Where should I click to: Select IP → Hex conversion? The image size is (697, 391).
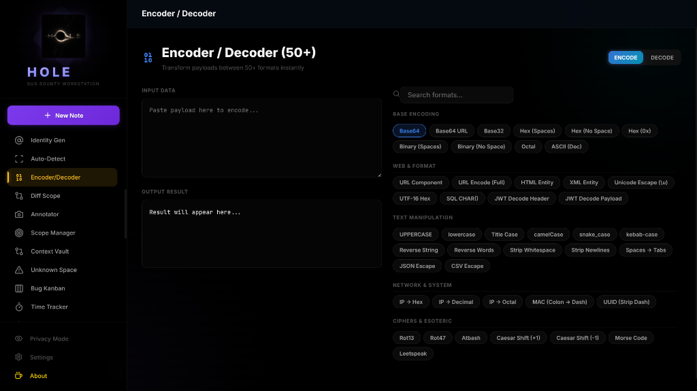pyautogui.click(x=410, y=302)
